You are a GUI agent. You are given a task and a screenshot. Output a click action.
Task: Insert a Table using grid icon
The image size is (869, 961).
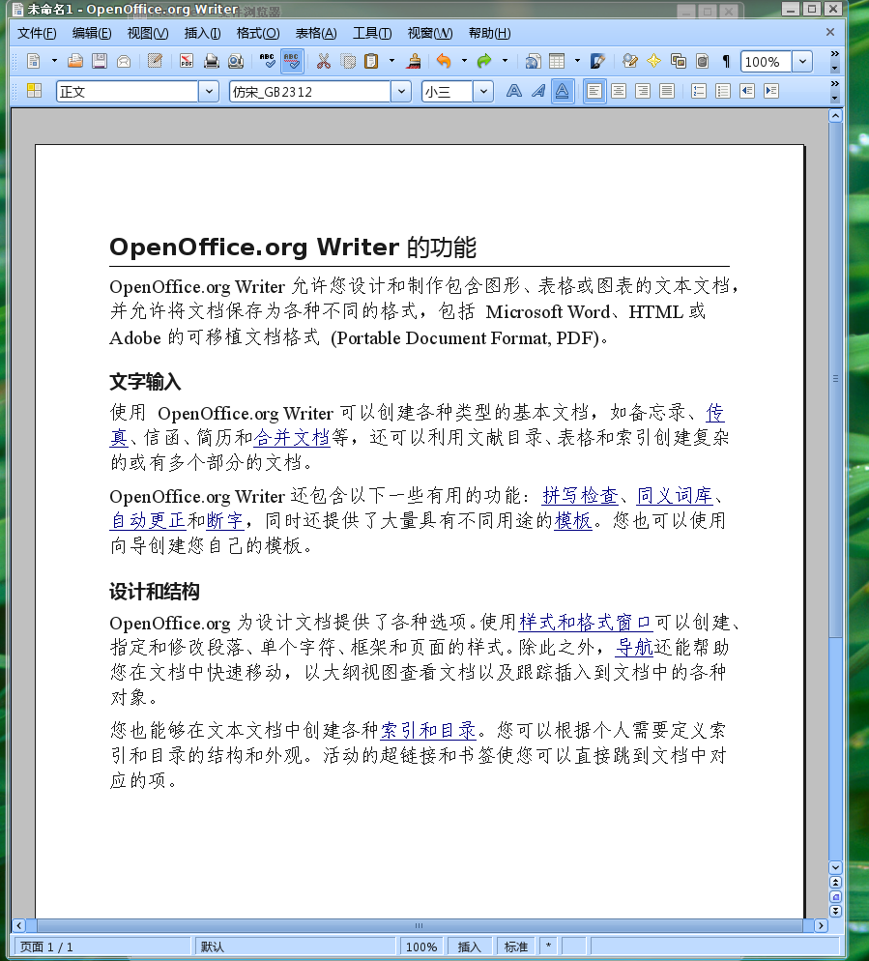[557, 61]
